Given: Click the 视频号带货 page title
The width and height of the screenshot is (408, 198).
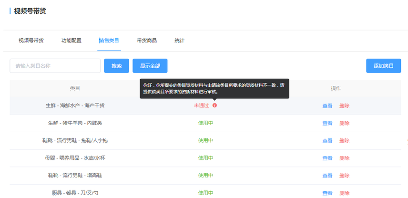Looking at the screenshot, I should click(x=30, y=11).
